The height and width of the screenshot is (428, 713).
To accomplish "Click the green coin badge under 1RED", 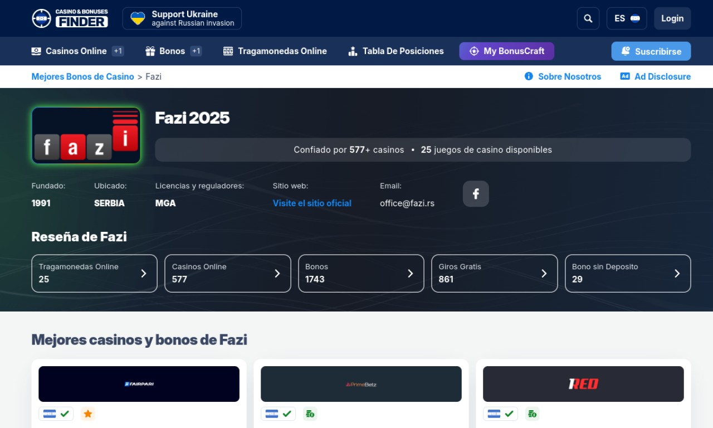I will coord(532,414).
